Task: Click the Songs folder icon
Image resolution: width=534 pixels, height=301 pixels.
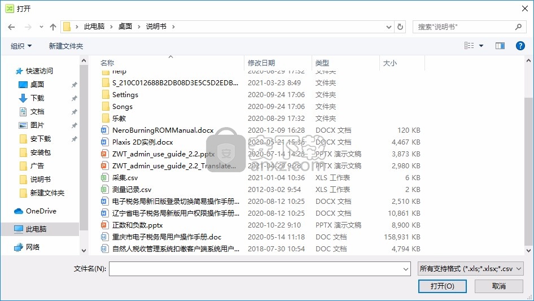Action: [x=106, y=106]
